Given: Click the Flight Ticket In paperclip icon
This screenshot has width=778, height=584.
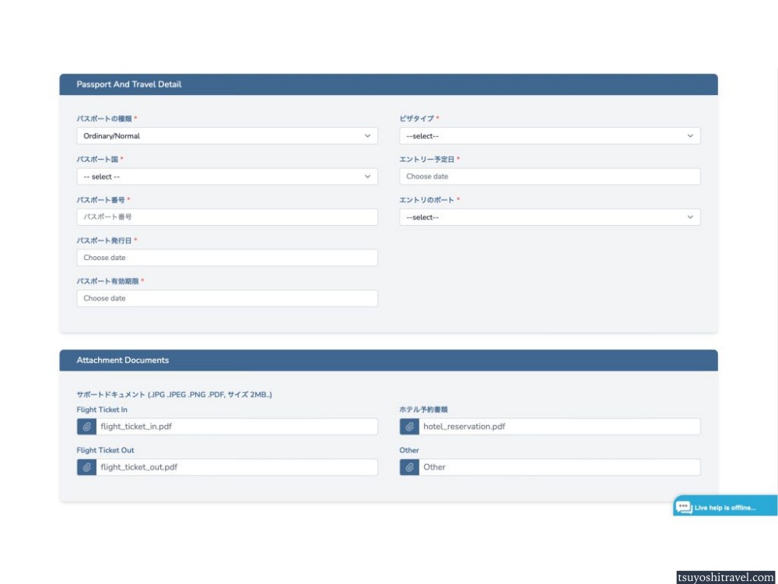Looking at the screenshot, I should coord(86,427).
